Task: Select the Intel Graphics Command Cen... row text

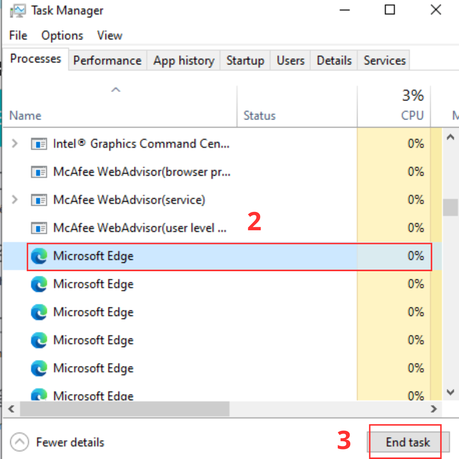Action: pyautogui.click(x=141, y=144)
